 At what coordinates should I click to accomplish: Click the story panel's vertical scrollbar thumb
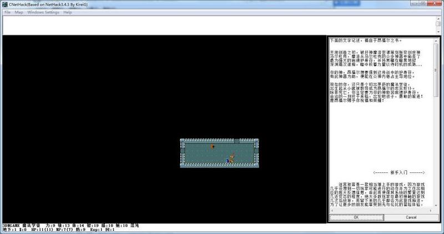[x=436, y=71]
